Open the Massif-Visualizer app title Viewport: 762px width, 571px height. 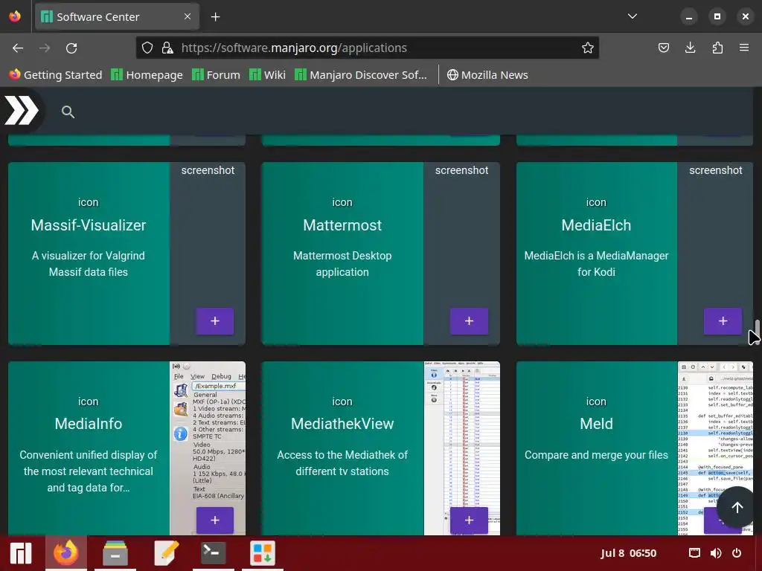pyautogui.click(x=89, y=225)
